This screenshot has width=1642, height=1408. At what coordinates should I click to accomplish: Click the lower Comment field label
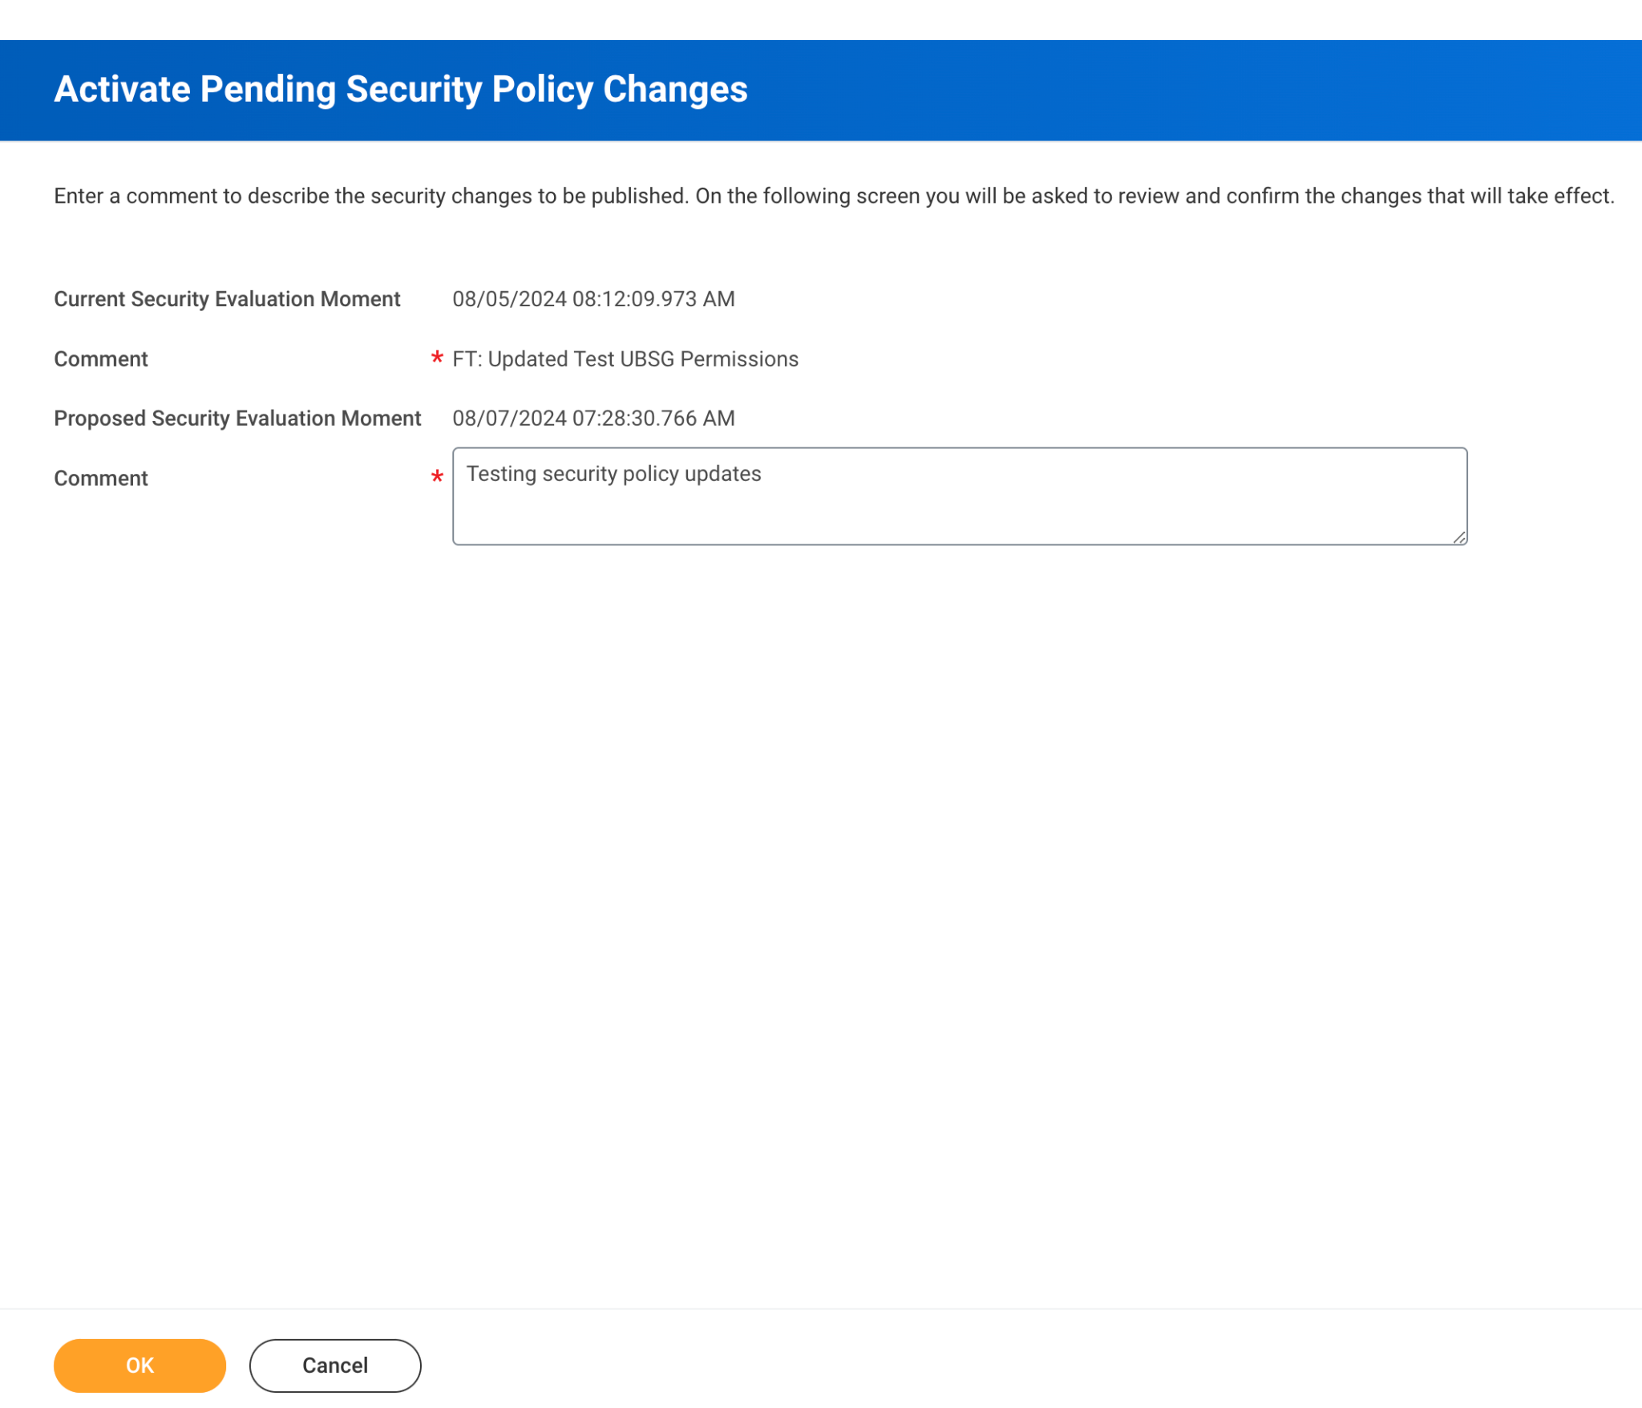(x=101, y=479)
